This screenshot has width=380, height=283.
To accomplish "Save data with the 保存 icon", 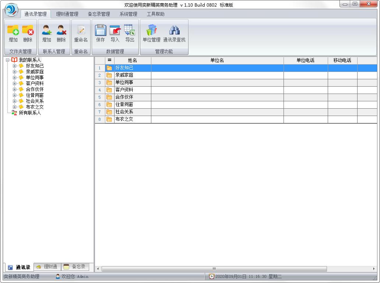I will [101, 30].
